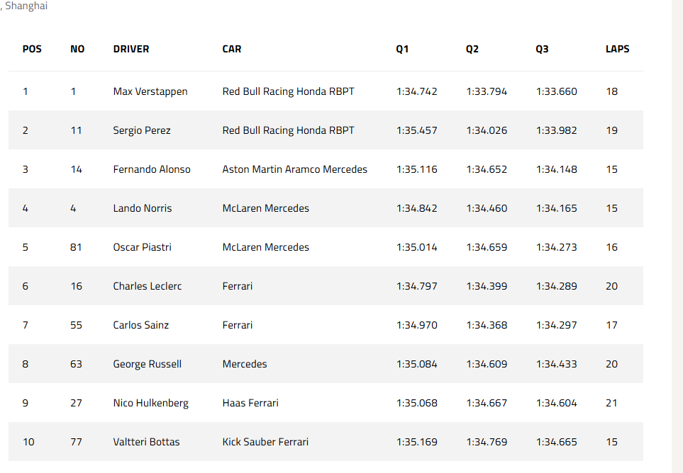Click Kick Sauber Ferrari car cell
Screen dimensions: 683x473
(265, 442)
